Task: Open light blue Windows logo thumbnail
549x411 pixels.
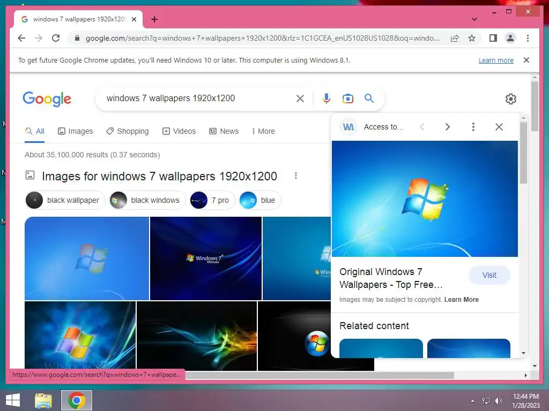Action: point(87,258)
